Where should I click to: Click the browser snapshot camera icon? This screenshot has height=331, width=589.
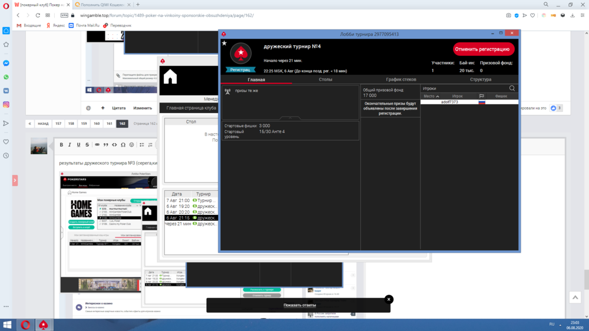click(509, 15)
